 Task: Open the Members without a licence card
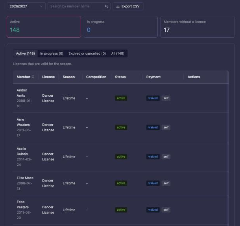(198, 27)
